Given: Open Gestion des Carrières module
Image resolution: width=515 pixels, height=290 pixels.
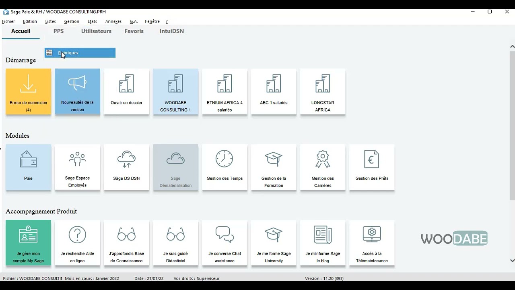Looking at the screenshot, I should click(323, 168).
